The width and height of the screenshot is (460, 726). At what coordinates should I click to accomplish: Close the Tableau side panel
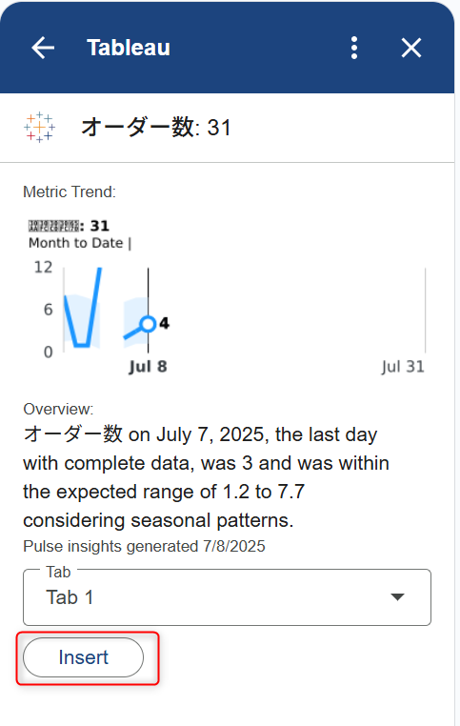coord(410,48)
